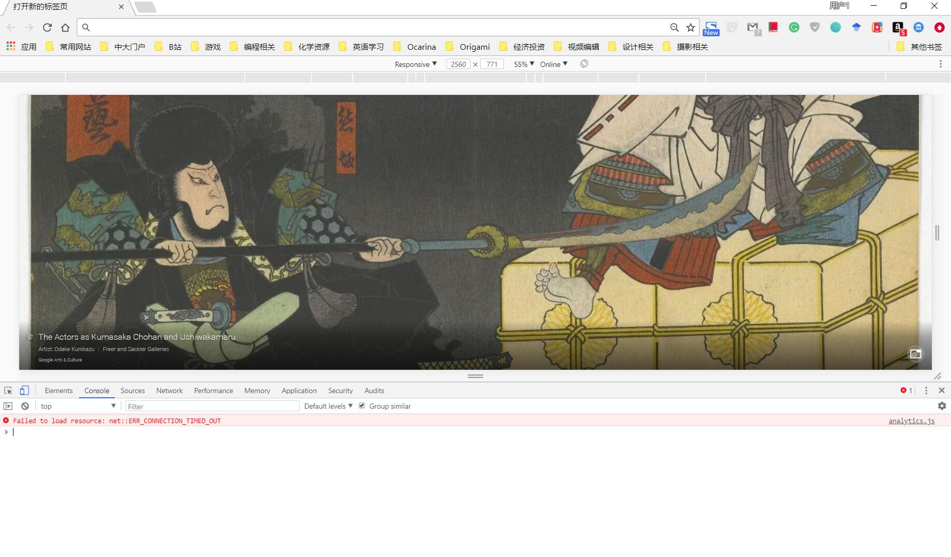951x557 pixels.
Task: Click the red upload arrow icon
Action: click(x=939, y=27)
